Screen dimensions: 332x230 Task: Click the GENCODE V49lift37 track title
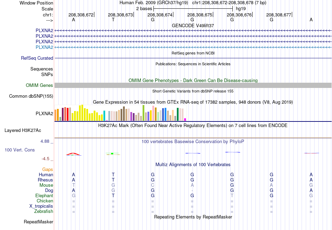tap(193, 25)
